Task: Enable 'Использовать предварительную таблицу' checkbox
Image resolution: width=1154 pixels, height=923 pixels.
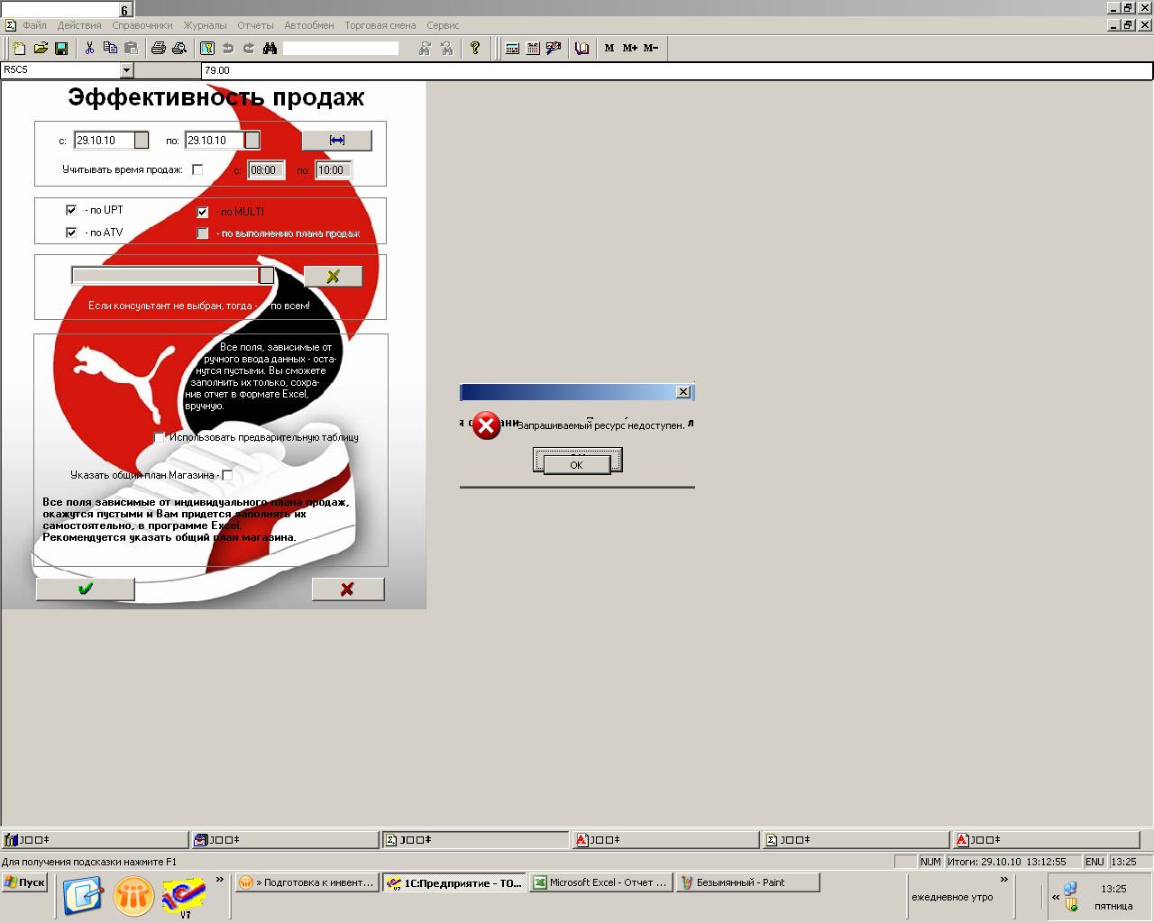Action: coord(160,437)
